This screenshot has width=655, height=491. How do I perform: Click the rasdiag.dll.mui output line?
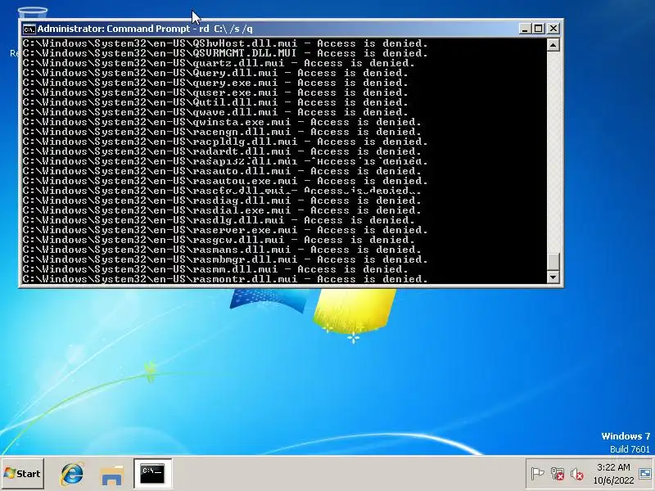click(222, 200)
